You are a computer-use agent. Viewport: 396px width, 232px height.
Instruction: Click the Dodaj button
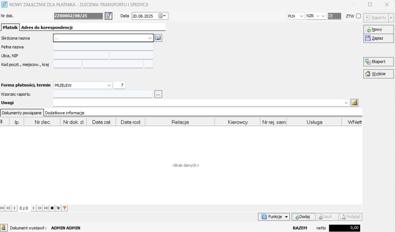coord(304,217)
